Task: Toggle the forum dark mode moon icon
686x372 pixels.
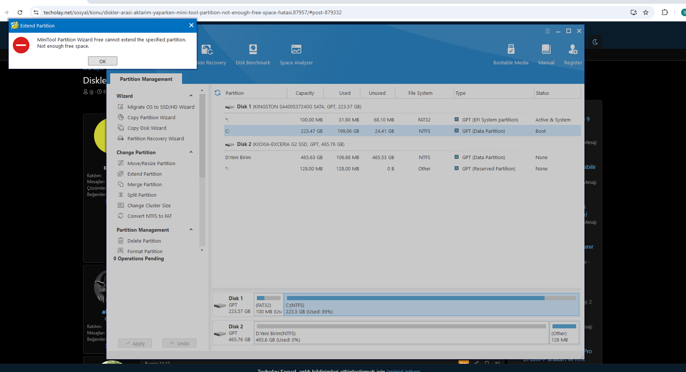Action: click(x=595, y=42)
